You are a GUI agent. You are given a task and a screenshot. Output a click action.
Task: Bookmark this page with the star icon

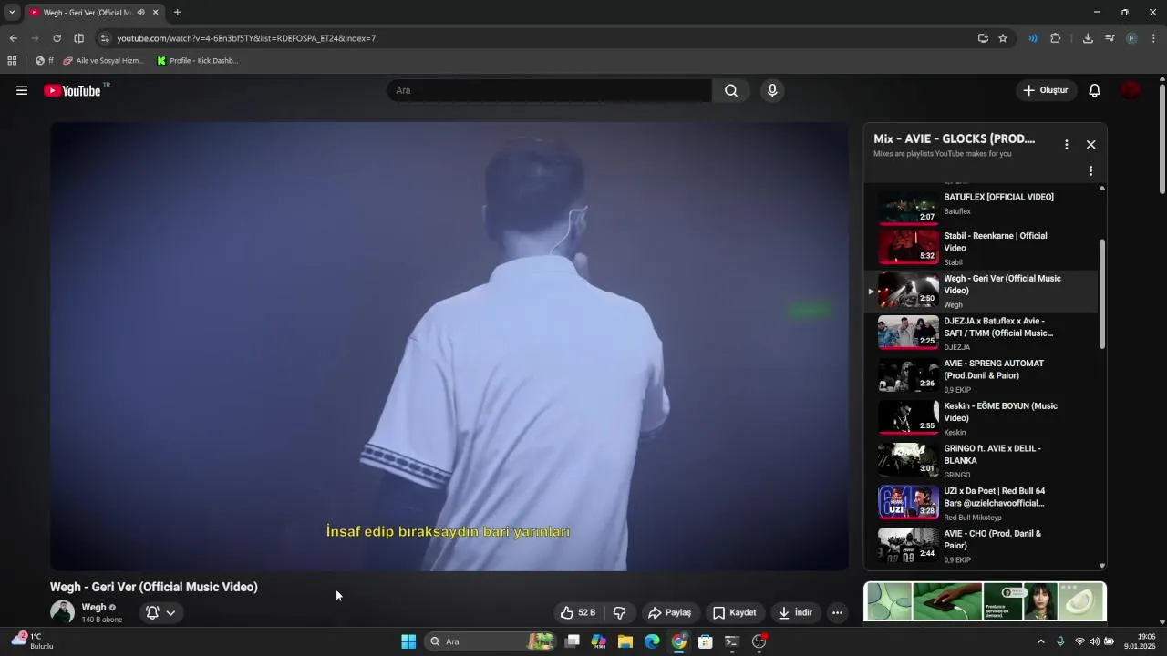pyautogui.click(x=1003, y=38)
